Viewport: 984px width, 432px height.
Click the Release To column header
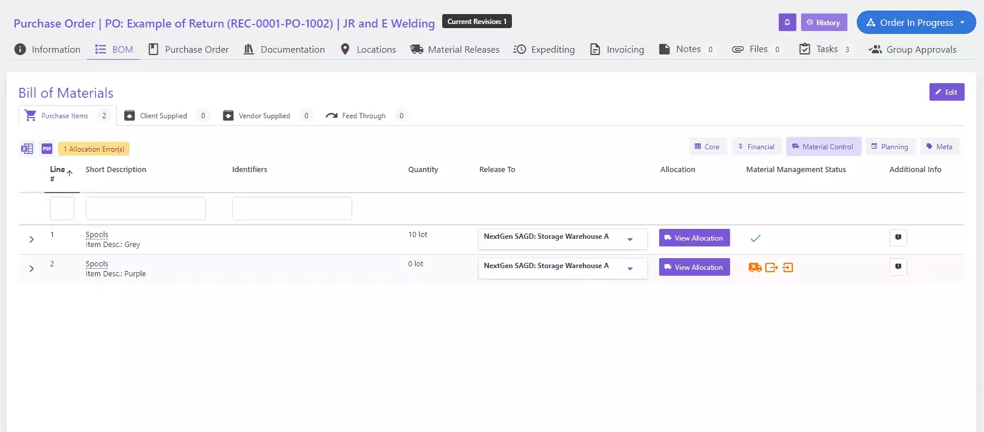pos(497,169)
